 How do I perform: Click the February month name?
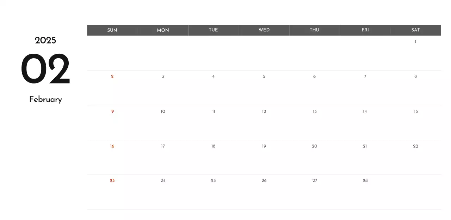[45, 100]
